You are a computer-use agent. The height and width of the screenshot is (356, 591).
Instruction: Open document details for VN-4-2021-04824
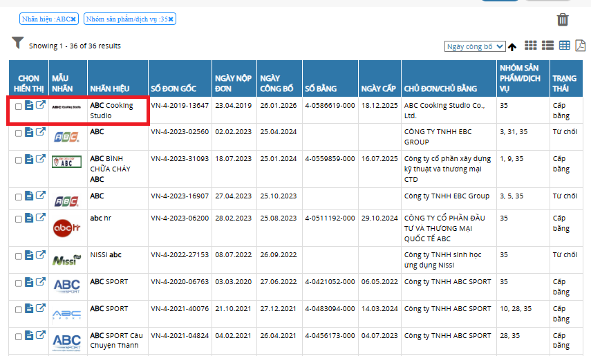coord(29,336)
